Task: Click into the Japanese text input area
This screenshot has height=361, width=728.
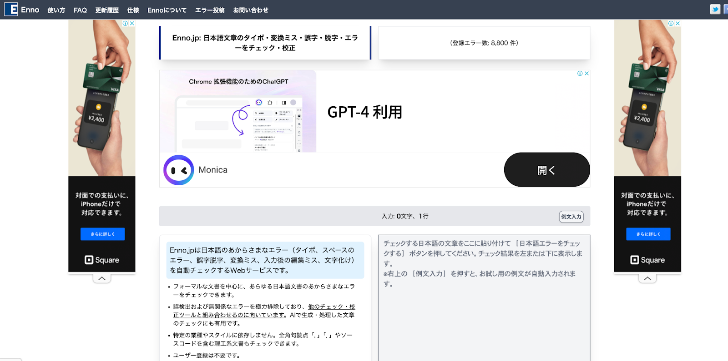Action: pos(484,298)
